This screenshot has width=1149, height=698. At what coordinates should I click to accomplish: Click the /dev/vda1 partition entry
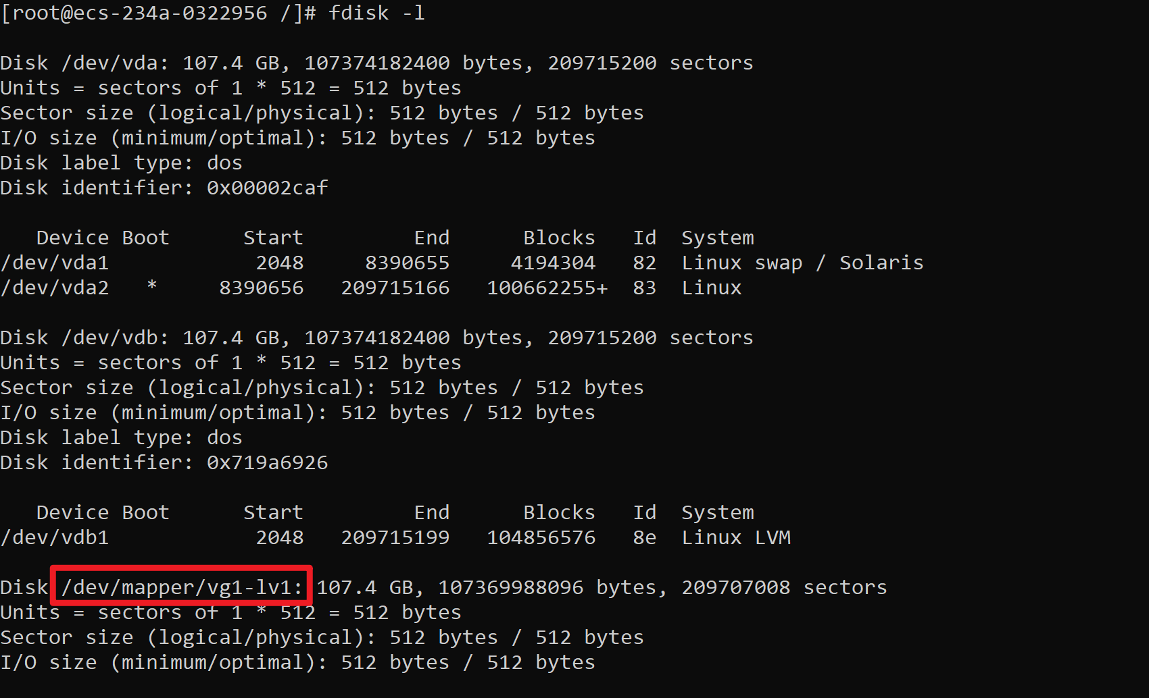click(55, 263)
